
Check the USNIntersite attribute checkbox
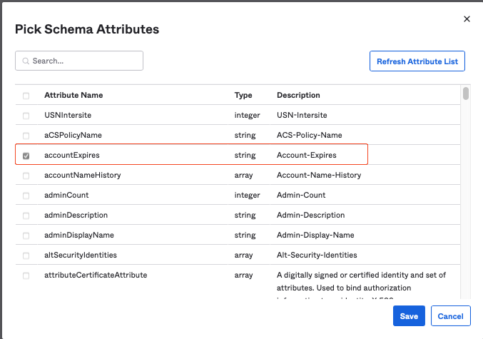click(x=26, y=116)
